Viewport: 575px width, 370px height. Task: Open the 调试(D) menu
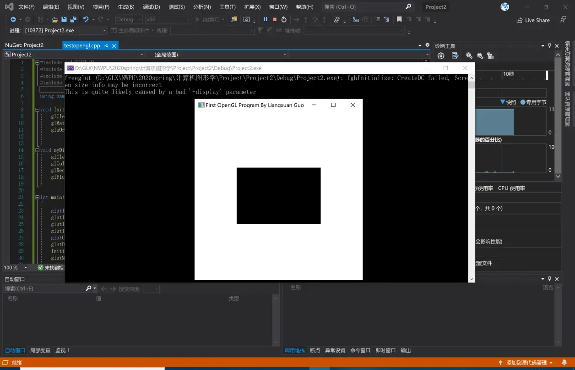coord(152,7)
